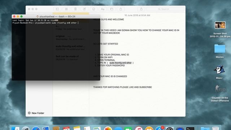Toggle the Notes folders sidebar button
This screenshot has width=231, height=130.
[x=57, y=9]
